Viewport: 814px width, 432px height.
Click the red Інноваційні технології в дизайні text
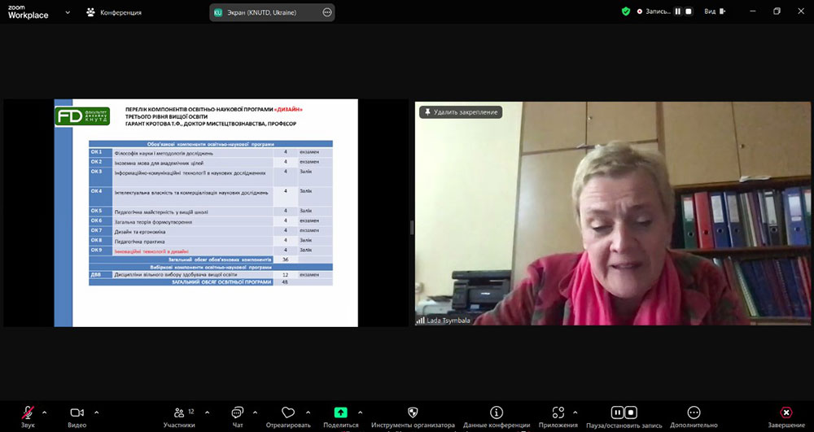click(151, 251)
